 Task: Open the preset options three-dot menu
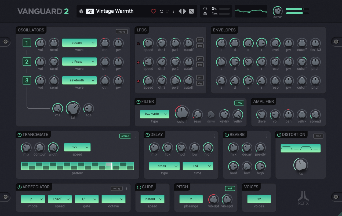174,11
